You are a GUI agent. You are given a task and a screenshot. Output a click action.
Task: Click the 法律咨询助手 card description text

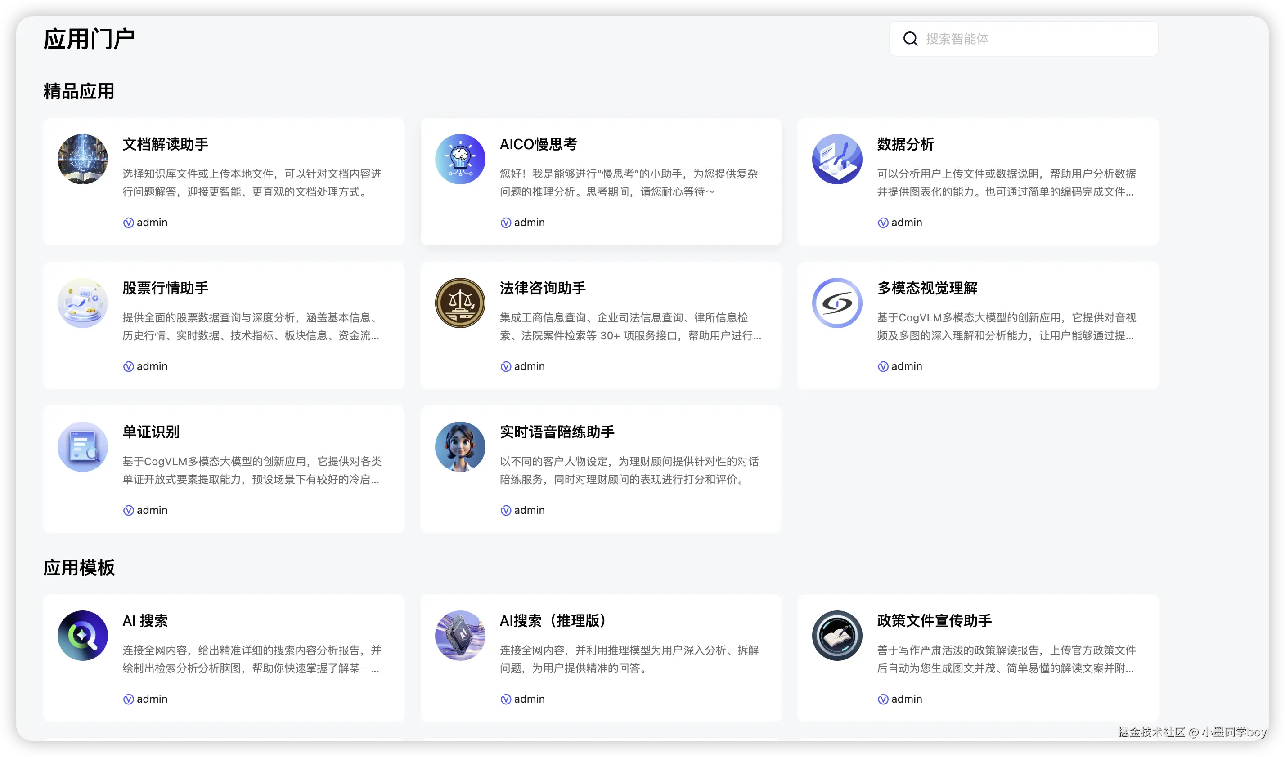[629, 326]
